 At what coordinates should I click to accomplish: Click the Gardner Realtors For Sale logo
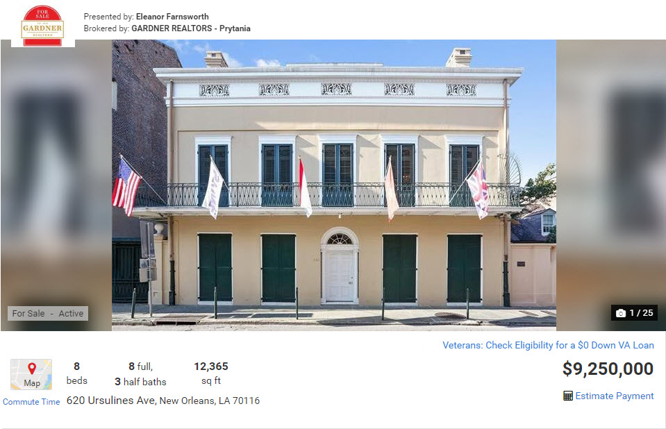[x=43, y=26]
